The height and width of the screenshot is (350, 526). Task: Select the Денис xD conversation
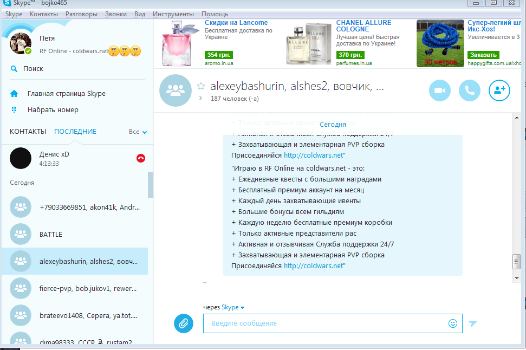click(75, 158)
